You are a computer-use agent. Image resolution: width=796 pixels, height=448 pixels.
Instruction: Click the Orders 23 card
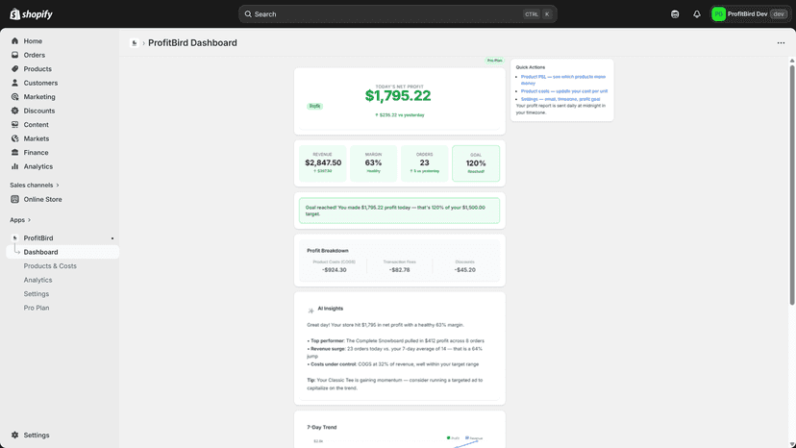[x=424, y=163]
